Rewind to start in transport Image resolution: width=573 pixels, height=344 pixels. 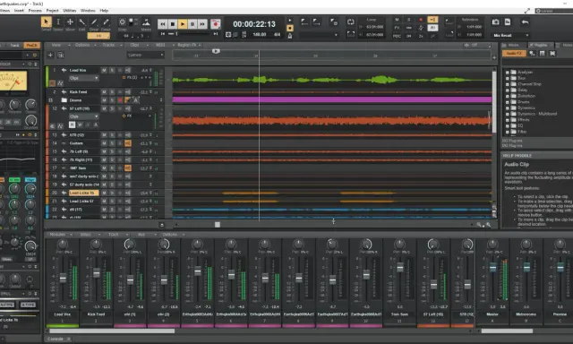click(163, 24)
